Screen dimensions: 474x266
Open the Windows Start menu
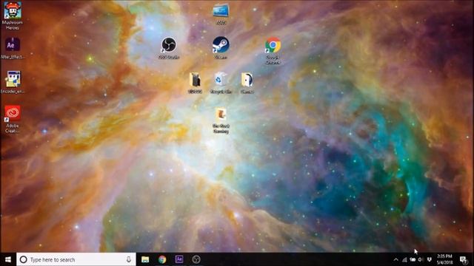pos(8,259)
